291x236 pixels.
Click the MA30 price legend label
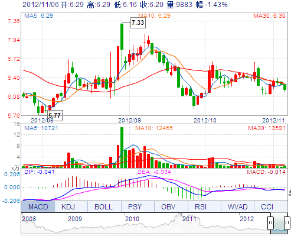click(x=269, y=16)
